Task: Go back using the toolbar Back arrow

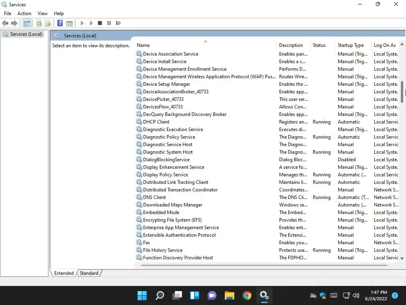Action: (5, 23)
